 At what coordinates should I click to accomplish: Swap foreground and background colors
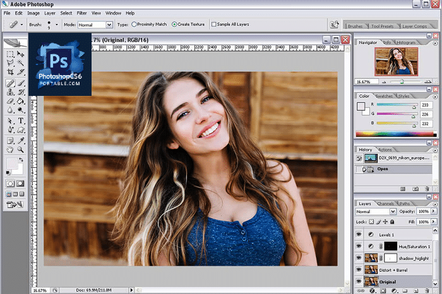pos(21,160)
